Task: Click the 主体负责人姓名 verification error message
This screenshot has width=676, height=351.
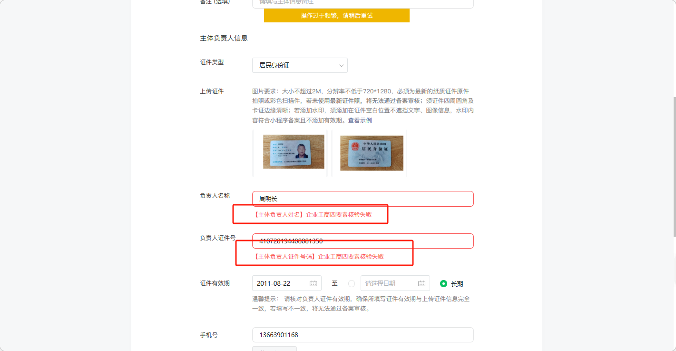Action: (313, 215)
